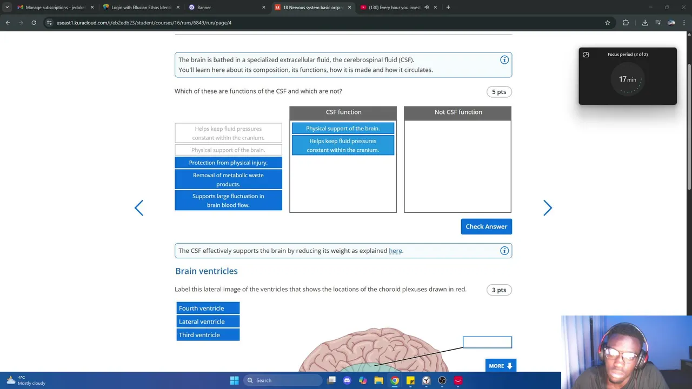Pick 'Physical support of the brain' in CSF column
The height and width of the screenshot is (389, 692).
click(343, 128)
